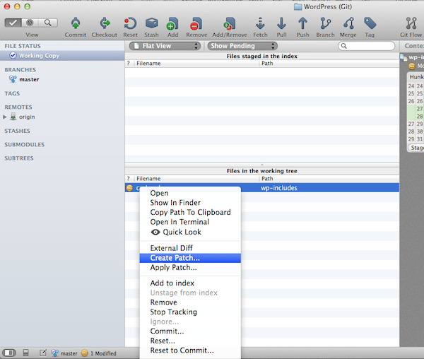Click the Fetch toolbar icon
The image size is (424, 359).
[261, 24]
